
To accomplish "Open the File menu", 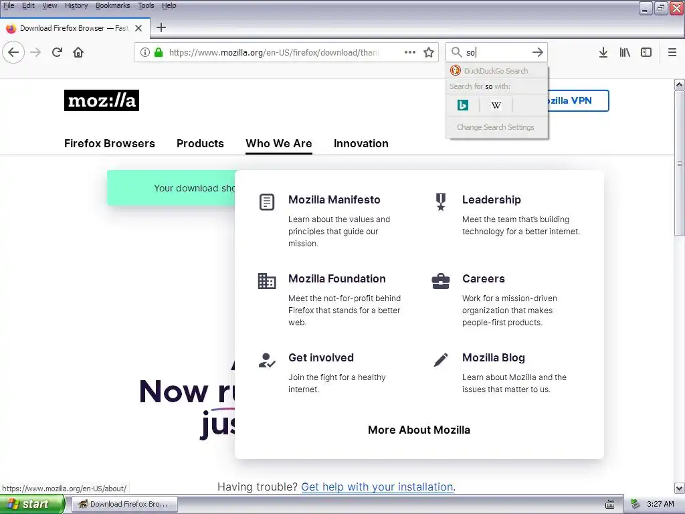I will [x=8, y=5].
